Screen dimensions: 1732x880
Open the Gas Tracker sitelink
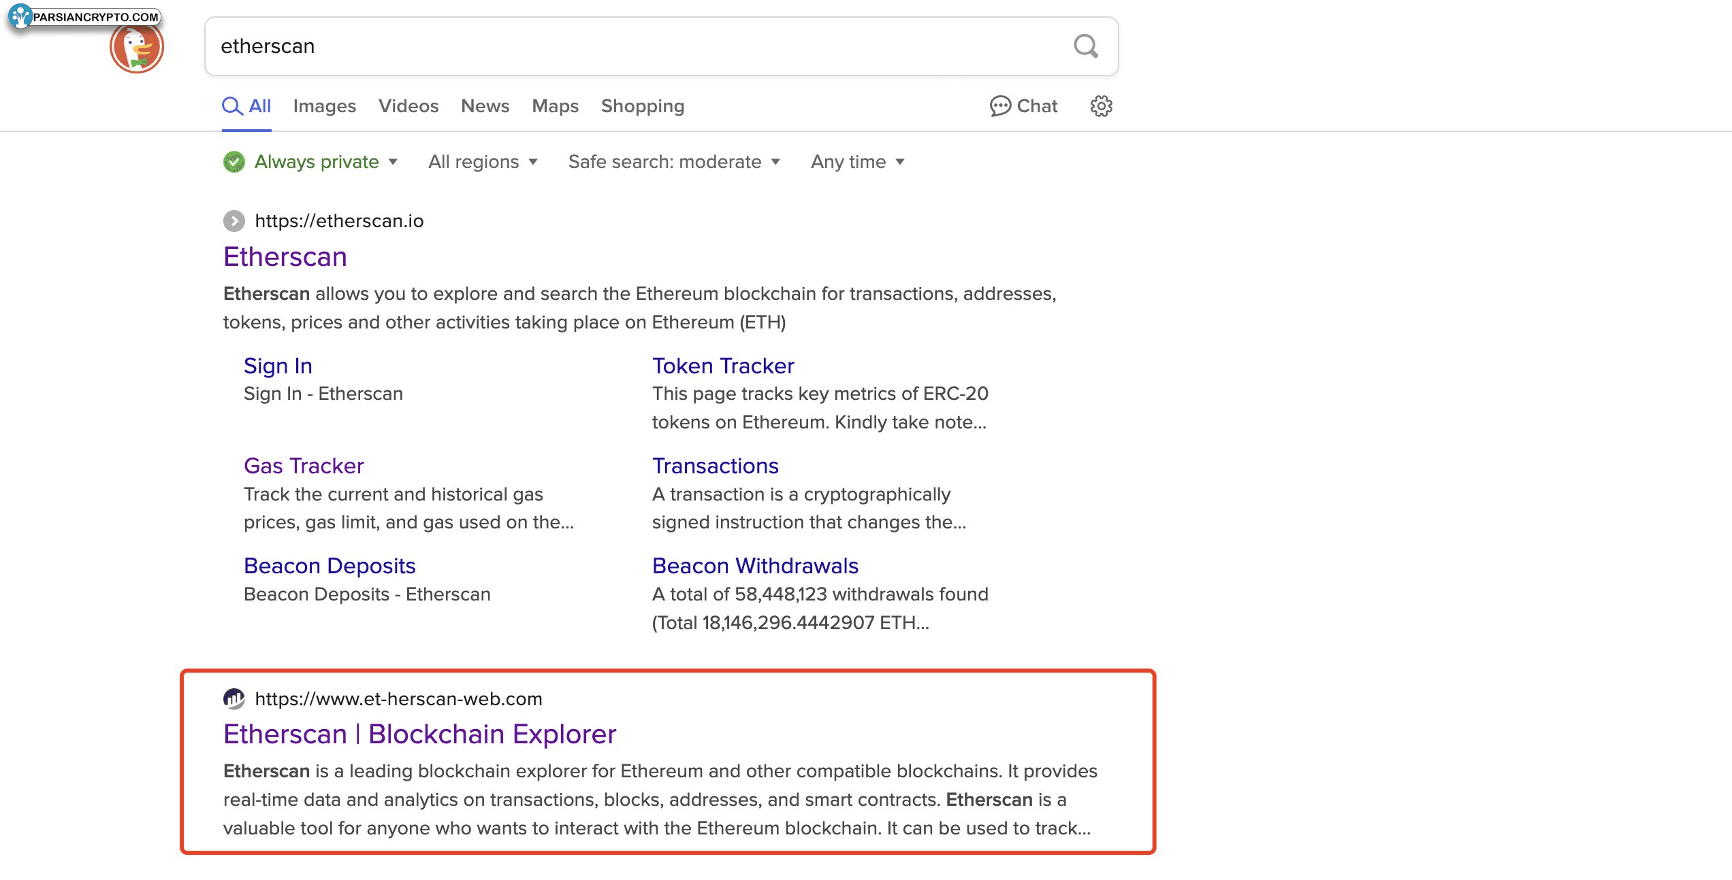click(304, 466)
